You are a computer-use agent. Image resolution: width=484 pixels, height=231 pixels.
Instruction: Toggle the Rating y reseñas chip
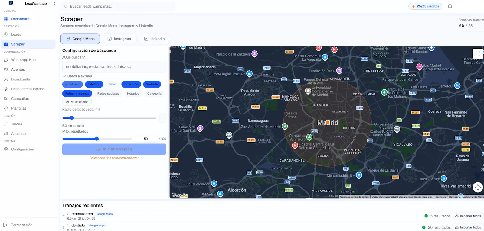[x=77, y=93]
